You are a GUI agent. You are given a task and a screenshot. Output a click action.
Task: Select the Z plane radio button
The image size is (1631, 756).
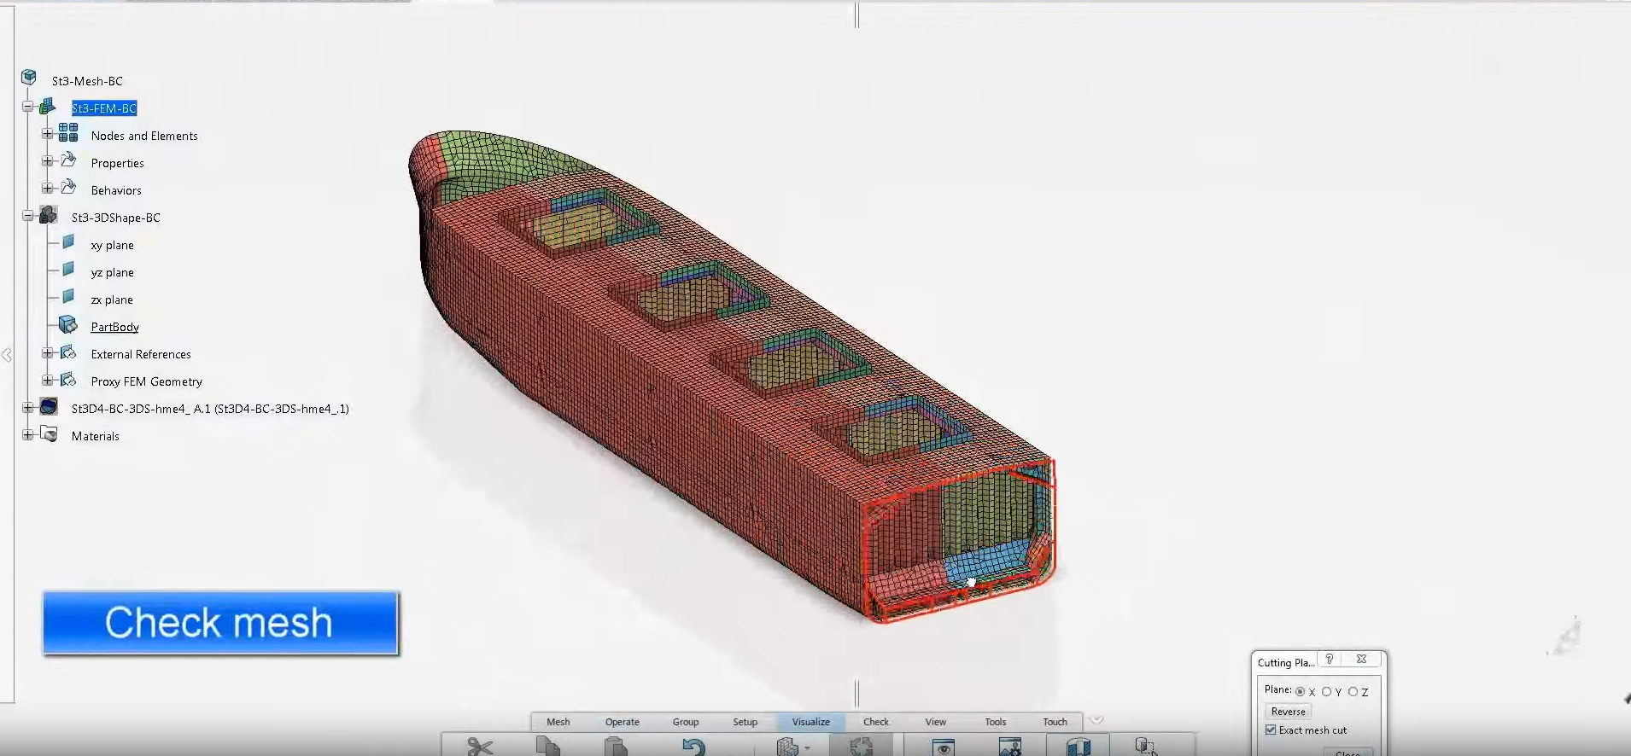click(1353, 692)
